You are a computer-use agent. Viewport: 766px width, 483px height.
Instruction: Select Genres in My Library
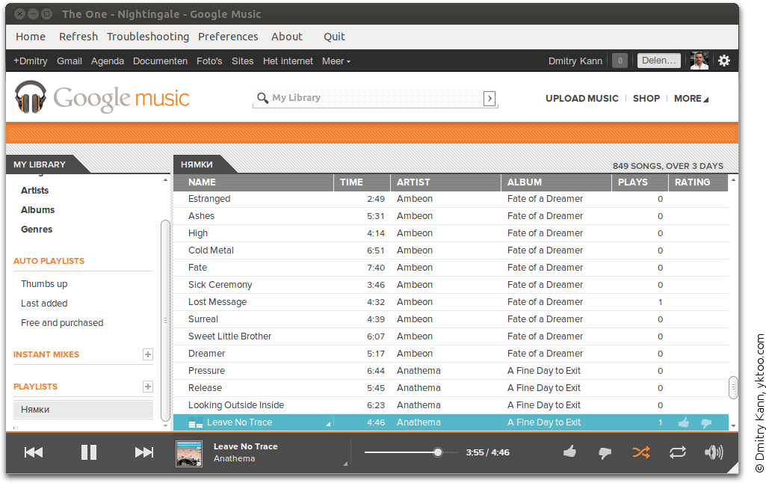(37, 230)
